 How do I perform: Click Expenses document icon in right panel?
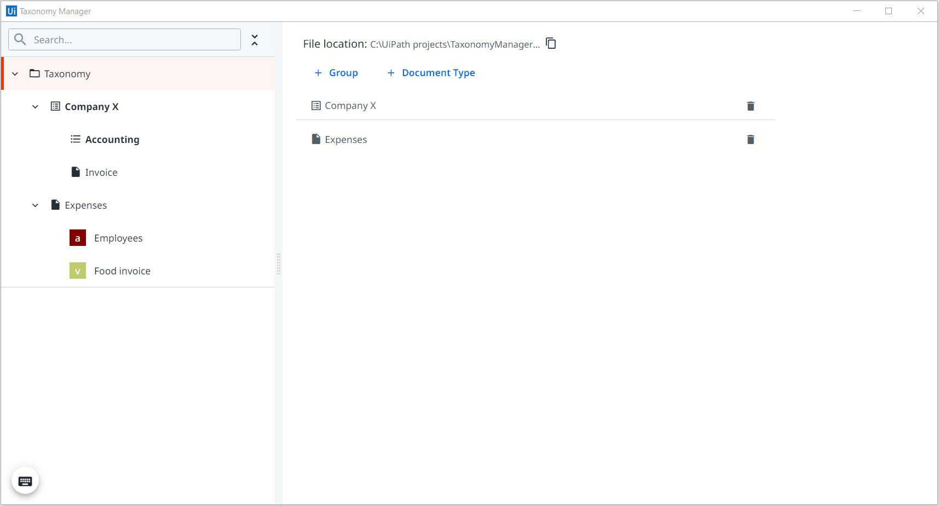tap(316, 139)
